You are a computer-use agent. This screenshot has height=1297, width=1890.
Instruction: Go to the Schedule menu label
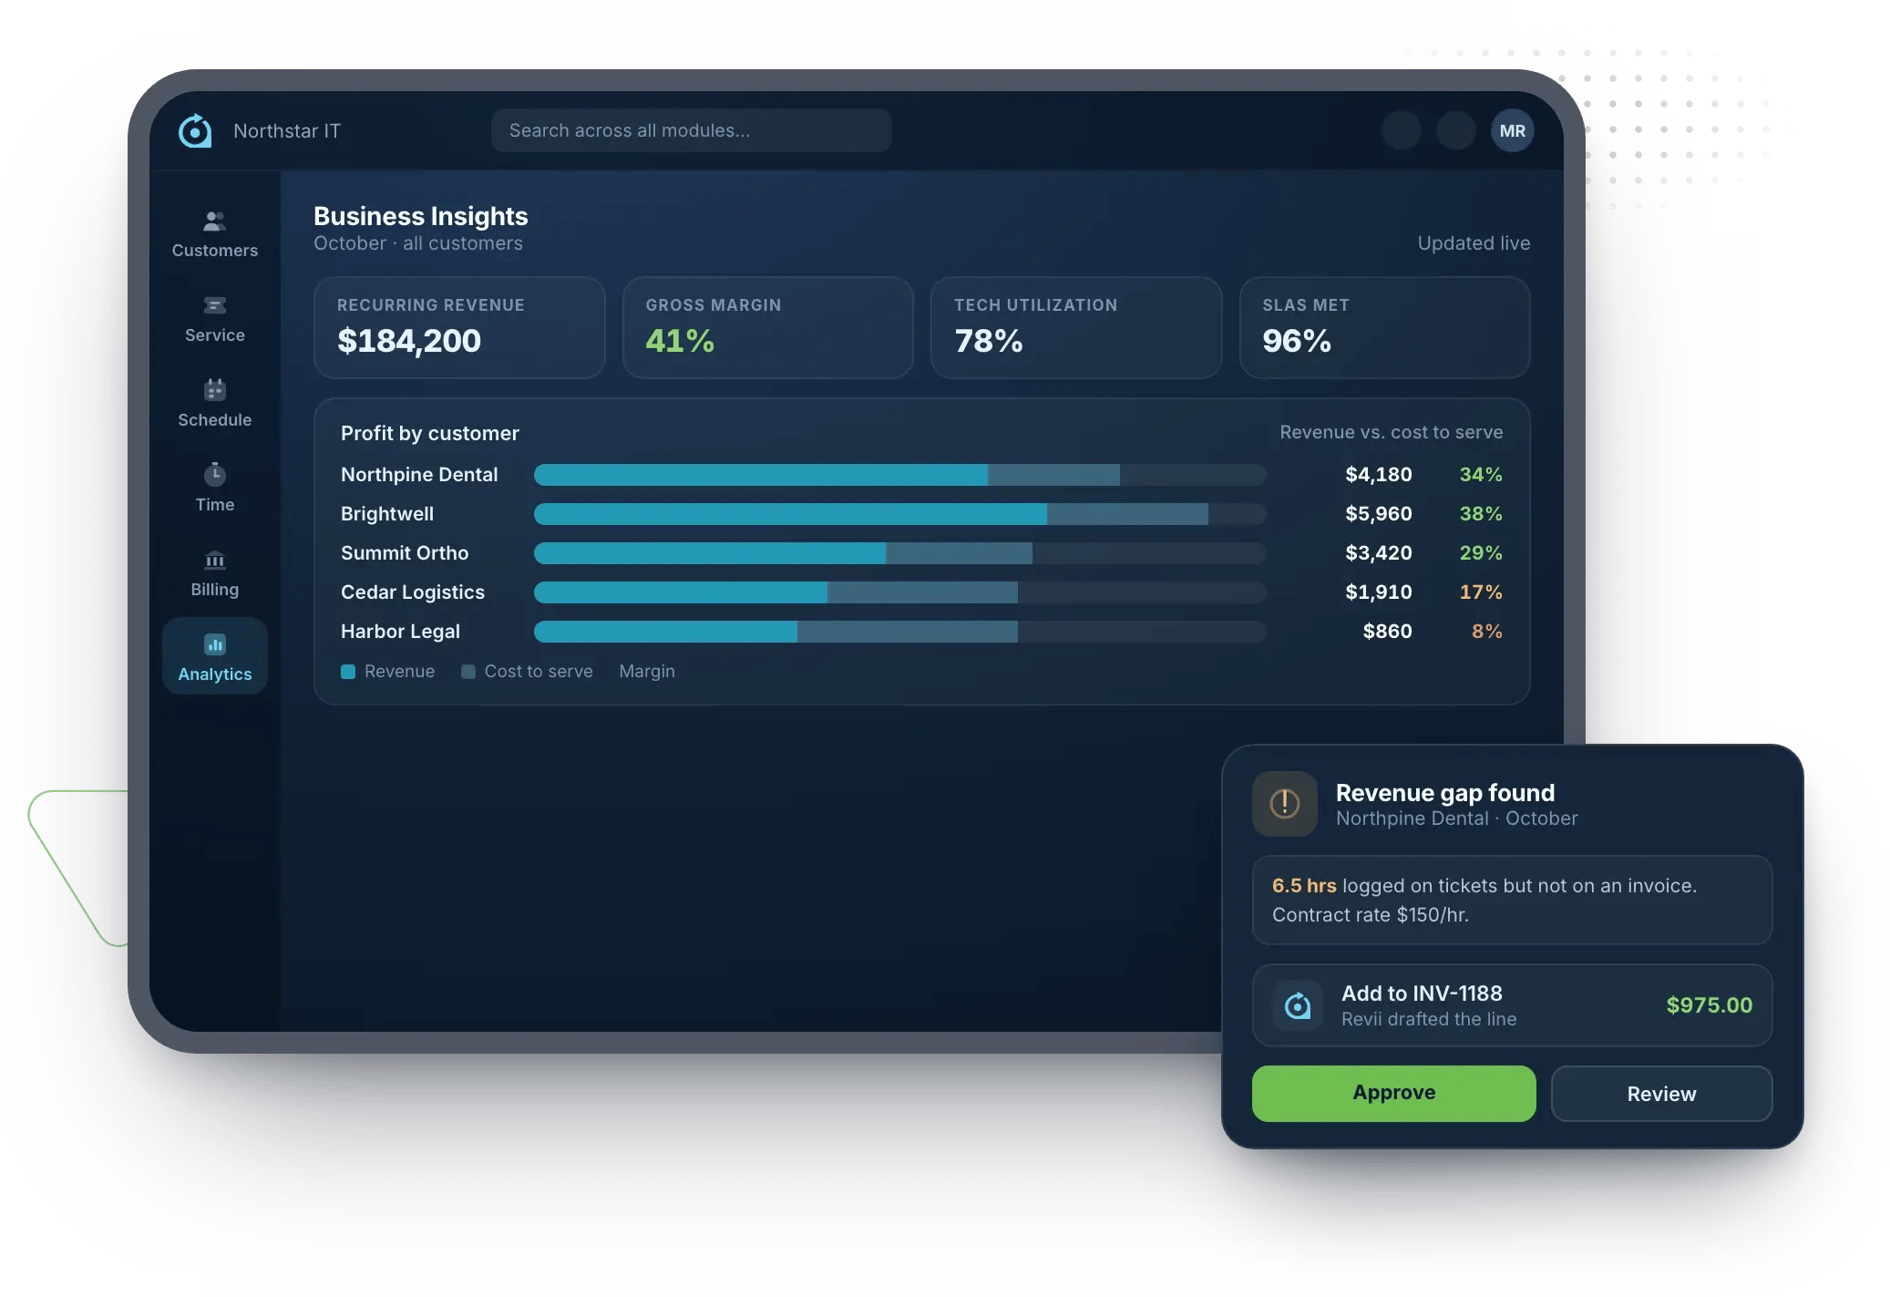tap(215, 419)
